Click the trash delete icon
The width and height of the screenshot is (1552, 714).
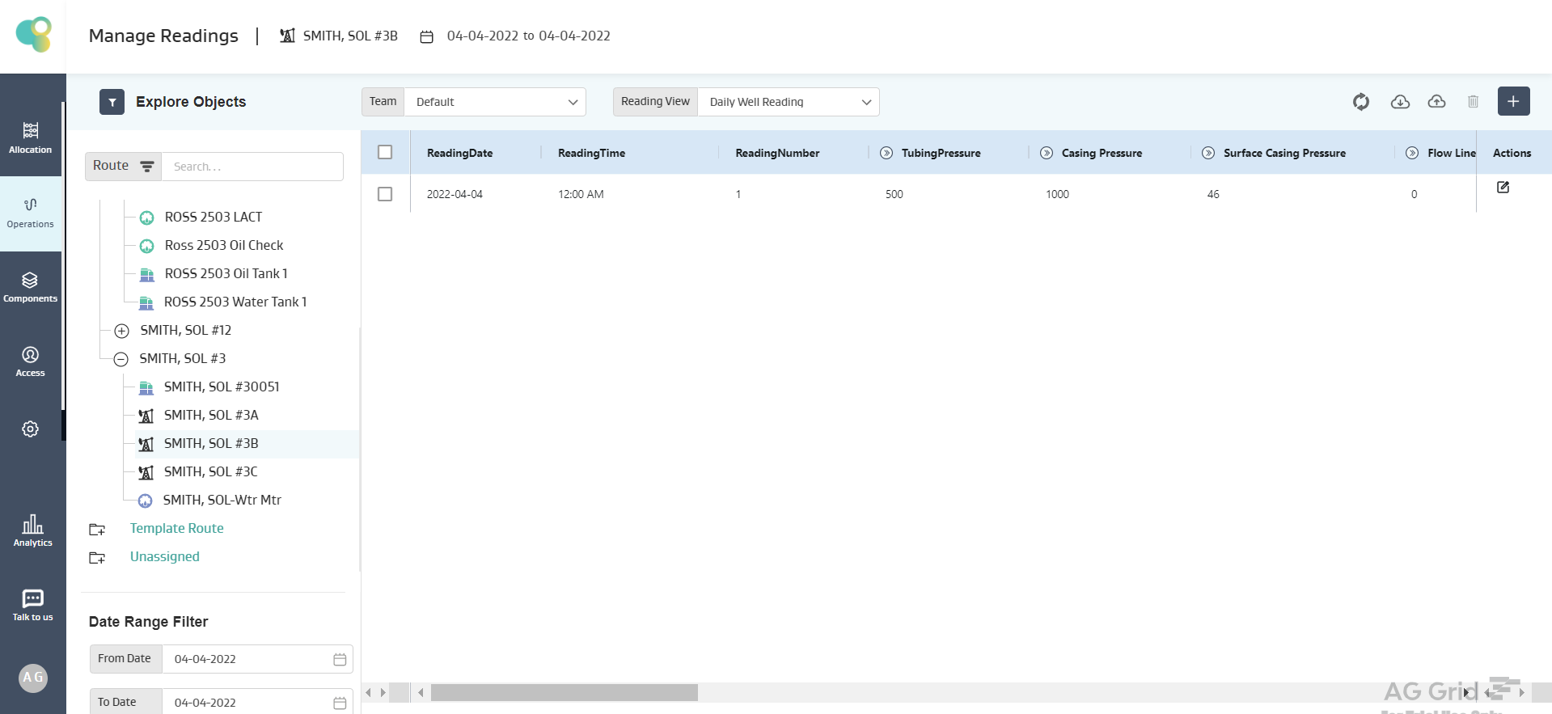pos(1473,102)
